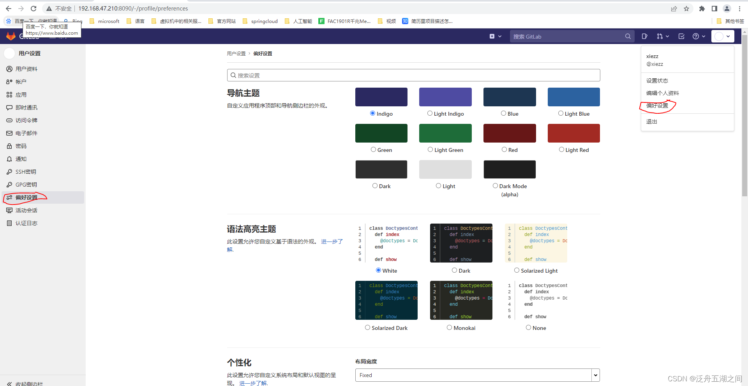Expand the user avatar dropdown menu
Screen dimensions: 748x386
pyautogui.click(x=723, y=36)
